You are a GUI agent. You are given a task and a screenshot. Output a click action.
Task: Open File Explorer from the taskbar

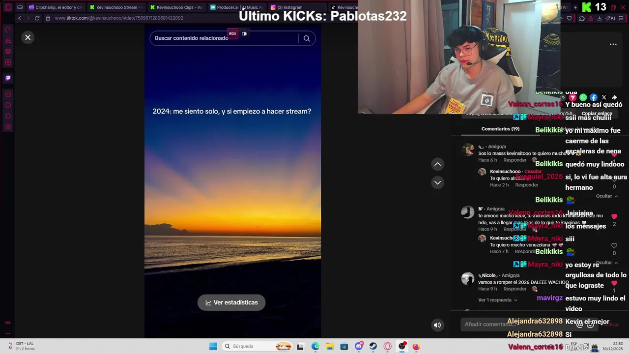(330, 347)
